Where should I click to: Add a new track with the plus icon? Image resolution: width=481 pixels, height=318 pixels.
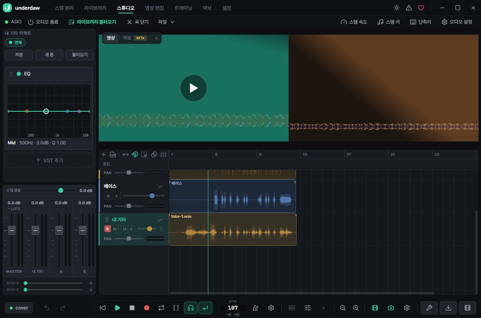point(104,155)
